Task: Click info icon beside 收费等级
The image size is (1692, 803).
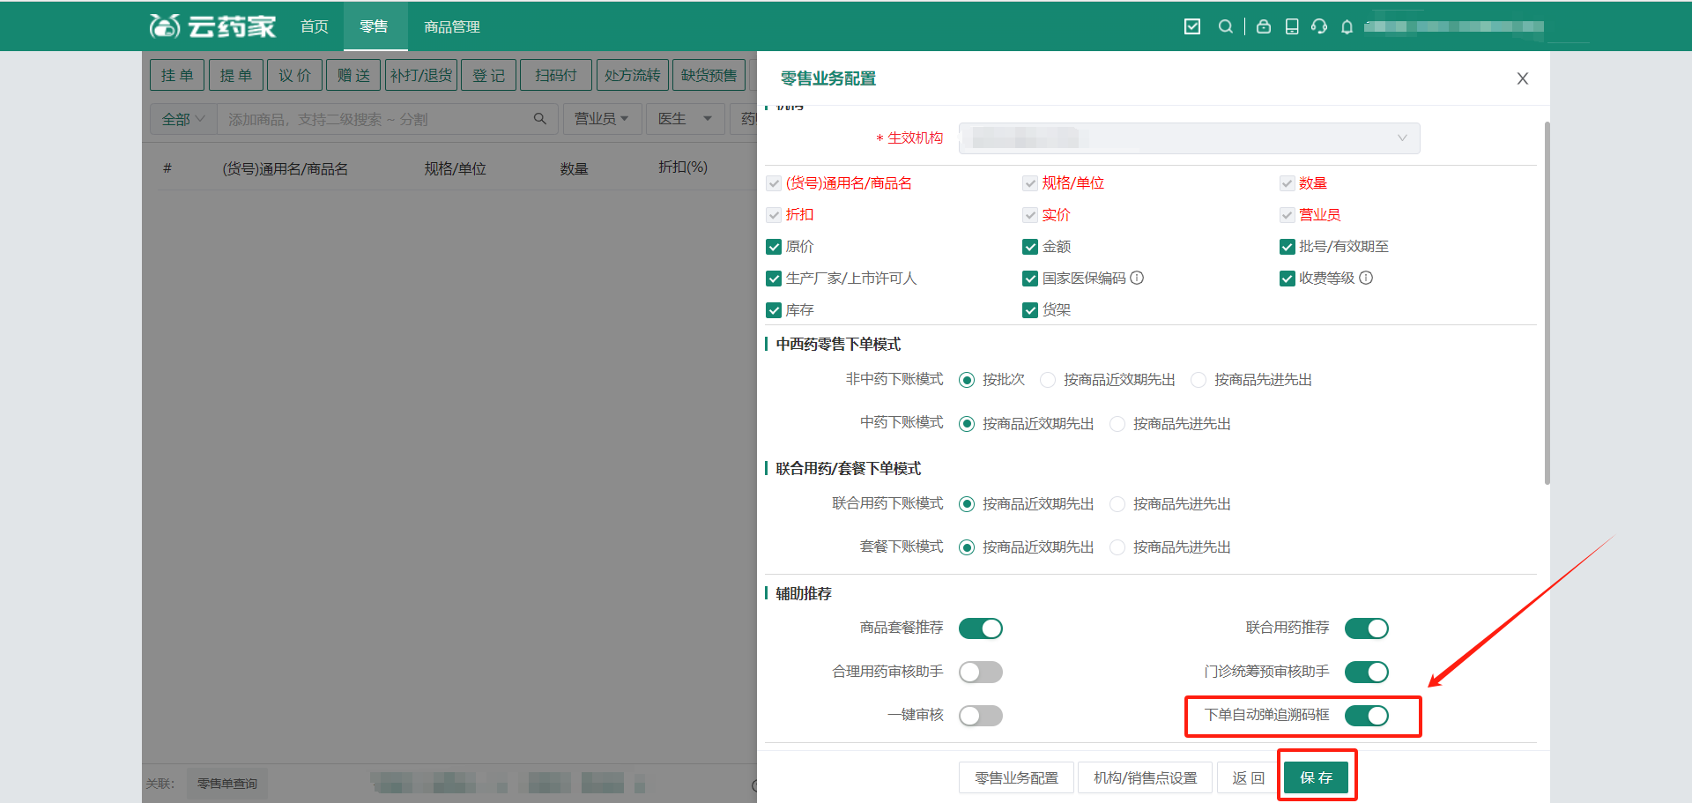Action: pyautogui.click(x=1366, y=278)
